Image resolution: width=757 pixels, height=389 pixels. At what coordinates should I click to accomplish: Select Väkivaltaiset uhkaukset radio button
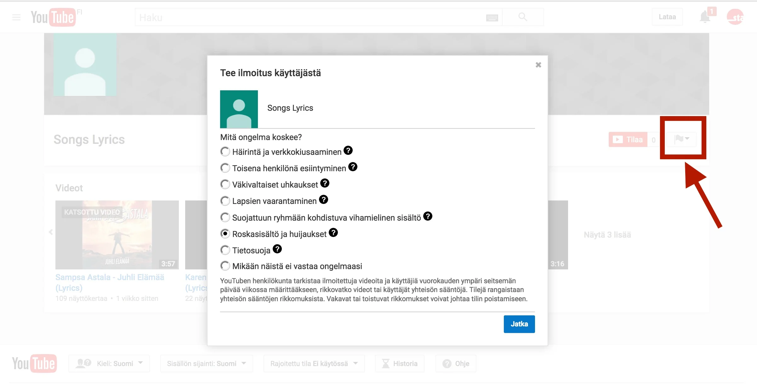[225, 184]
